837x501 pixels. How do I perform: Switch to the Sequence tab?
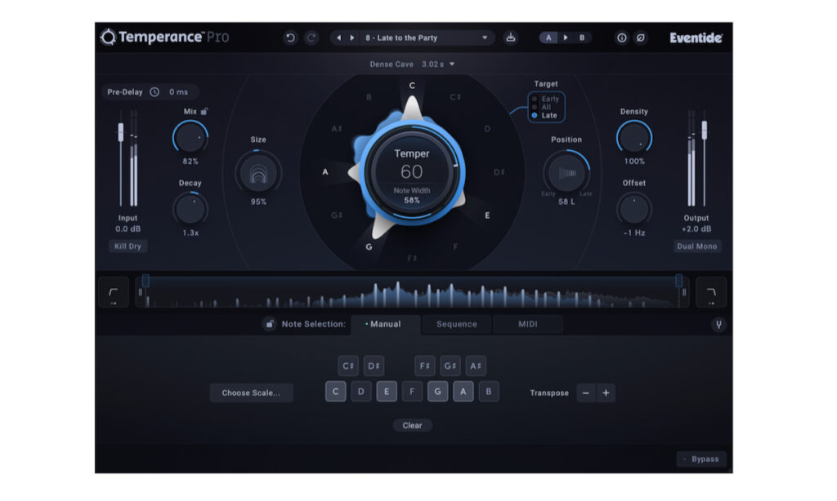point(456,325)
